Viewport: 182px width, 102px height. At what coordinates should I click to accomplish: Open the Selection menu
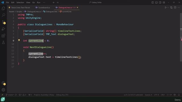pyautogui.click(x=20, y=3)
